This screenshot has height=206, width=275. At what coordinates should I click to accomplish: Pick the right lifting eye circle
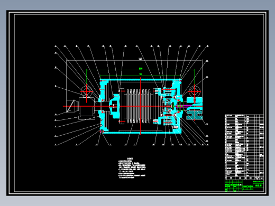pos(195,91)
